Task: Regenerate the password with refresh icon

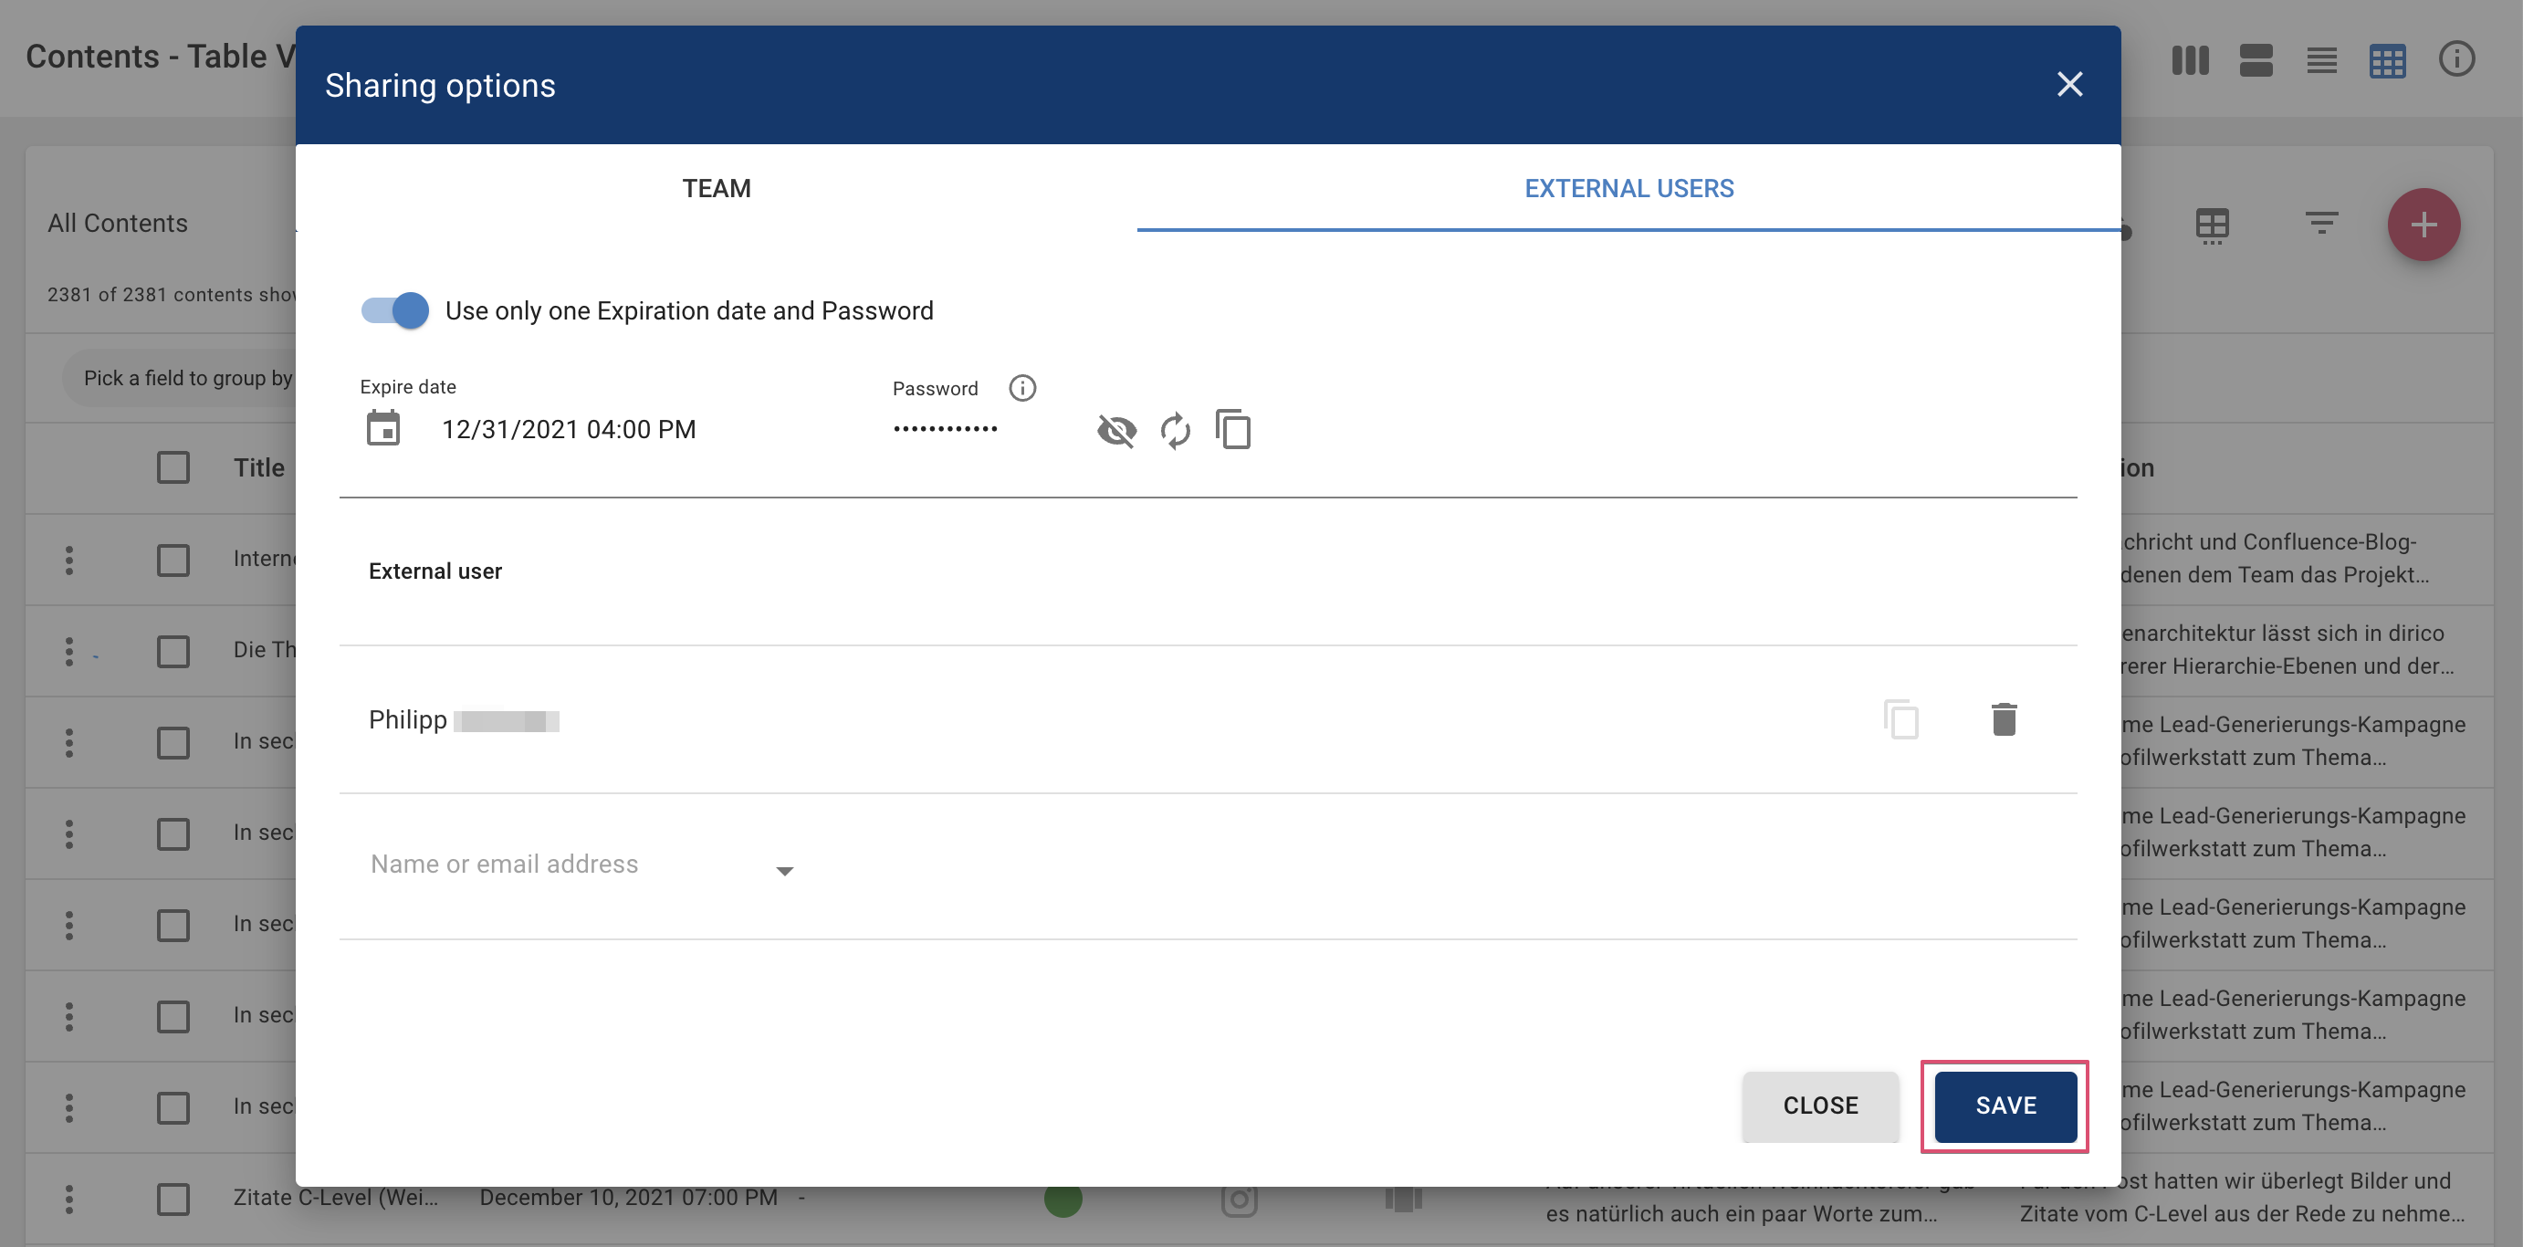Action: (1175, 430)
